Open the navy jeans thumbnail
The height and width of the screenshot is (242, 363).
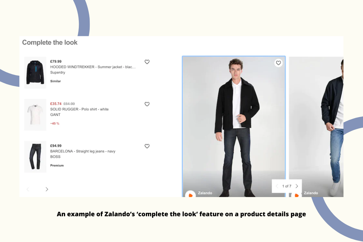(x=35, y=157)
